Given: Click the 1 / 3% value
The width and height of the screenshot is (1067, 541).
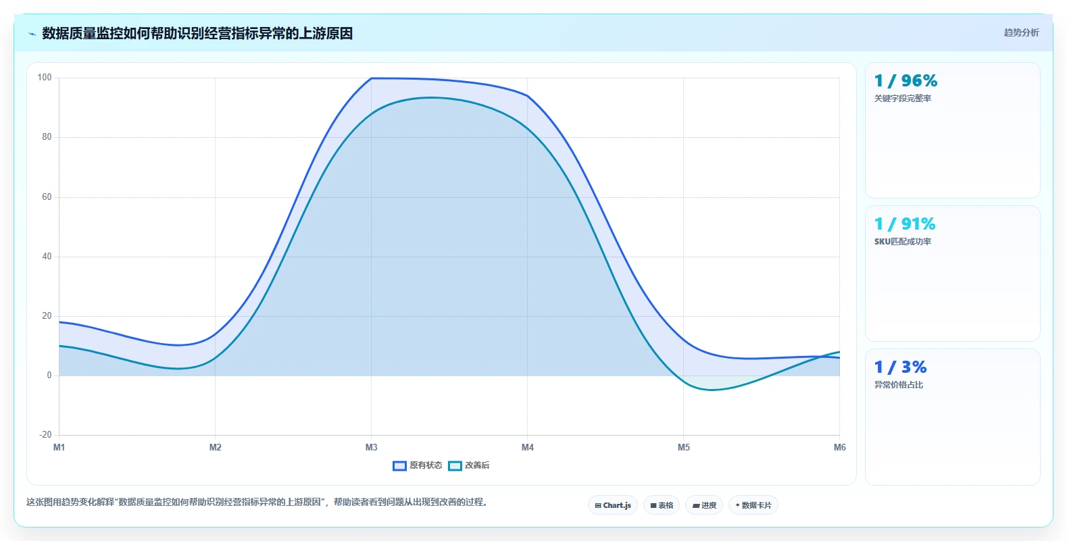Looking at the screenshot, I should click(900, 367).
